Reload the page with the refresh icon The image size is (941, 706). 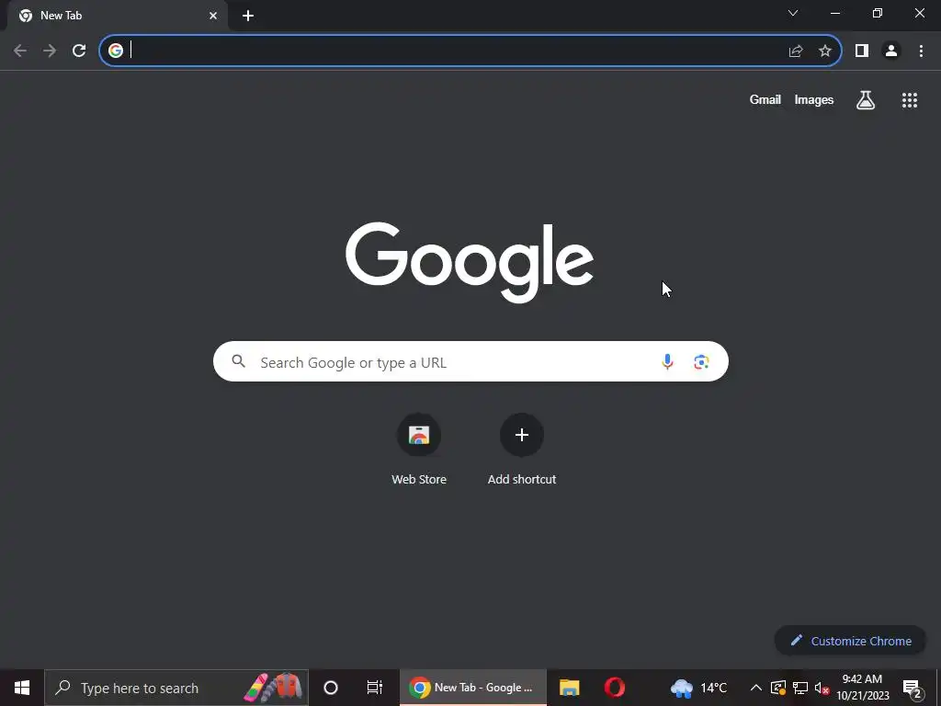(79, 51)
